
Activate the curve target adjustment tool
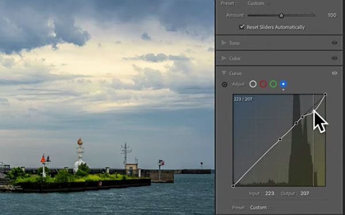point(224,84)
